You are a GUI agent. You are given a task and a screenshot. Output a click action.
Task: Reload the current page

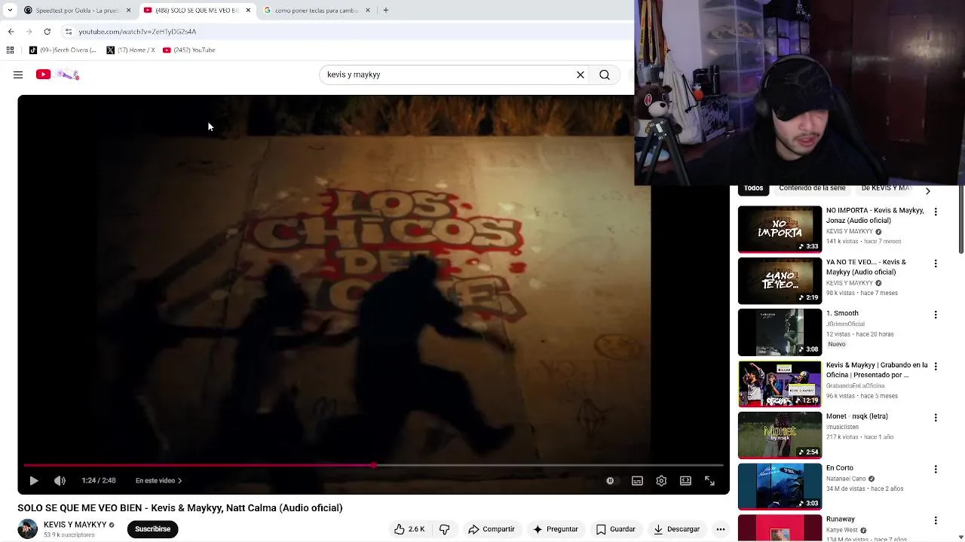[47, 32]
